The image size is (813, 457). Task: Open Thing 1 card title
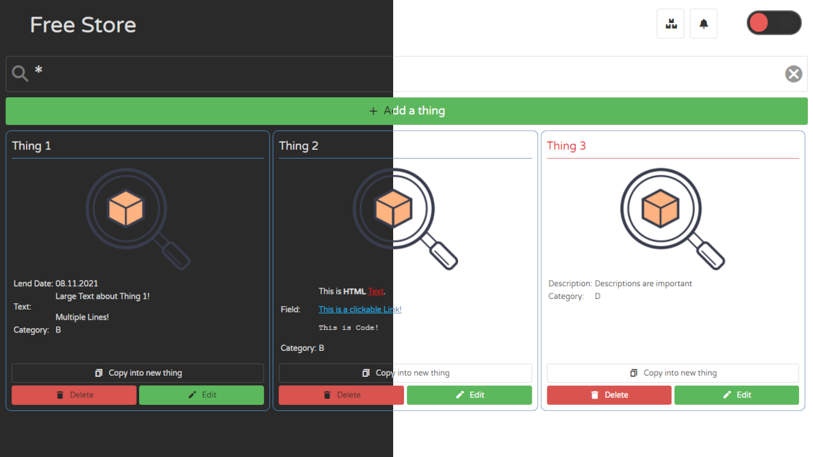(x=32, y=146)
